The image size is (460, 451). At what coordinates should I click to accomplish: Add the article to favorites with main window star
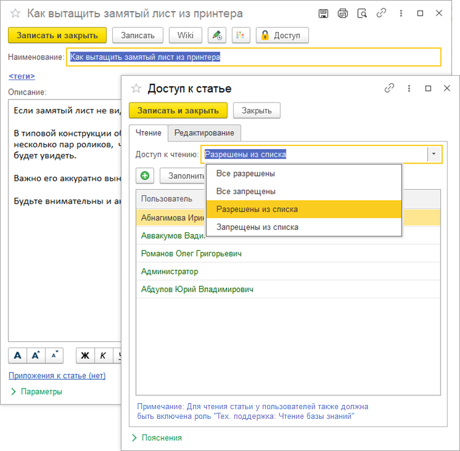(16, 13)
